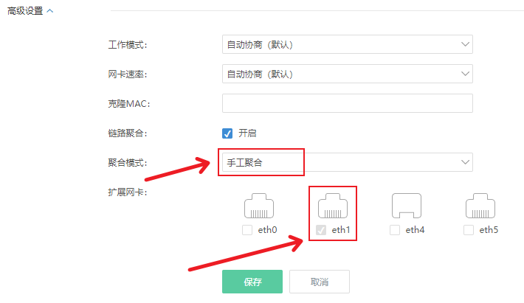The height and width of the screenshot is (303, 524).
Task: Click the checked eth1 checkbox
Action: pyautogui.click(x=321, y=230)
